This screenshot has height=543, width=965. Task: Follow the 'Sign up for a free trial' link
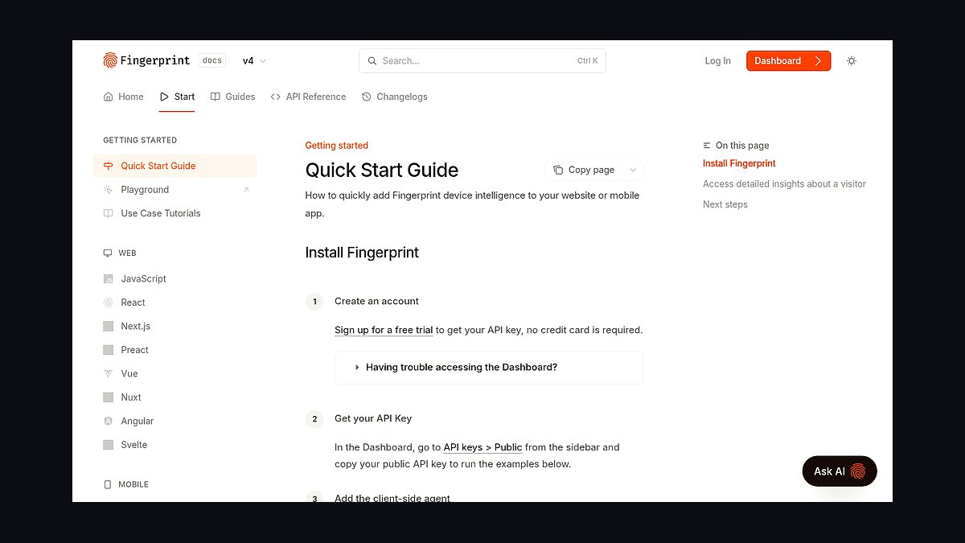click(384, 330)
